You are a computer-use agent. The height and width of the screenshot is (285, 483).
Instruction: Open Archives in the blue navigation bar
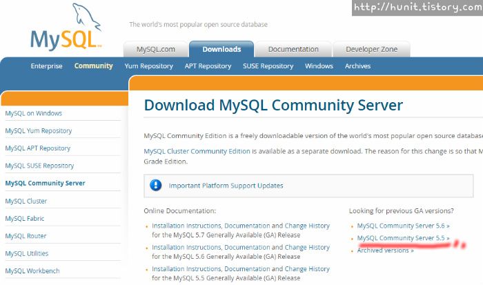357,66
